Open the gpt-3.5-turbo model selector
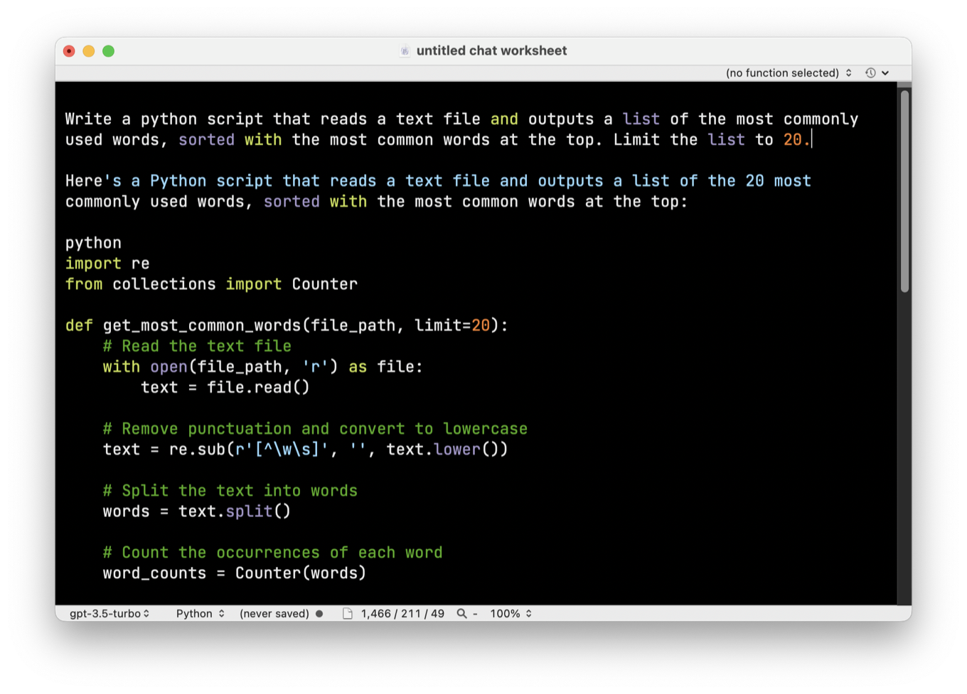Screen dimensions: 967x694 pyautogui.click(x=108, y=613)
